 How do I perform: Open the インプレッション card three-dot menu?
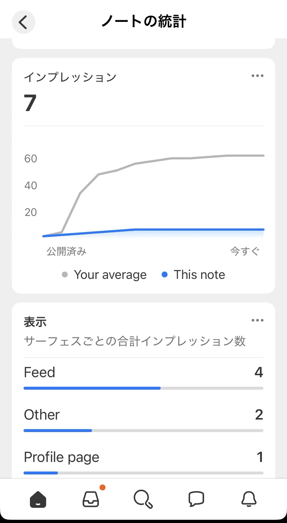[257, 76]
